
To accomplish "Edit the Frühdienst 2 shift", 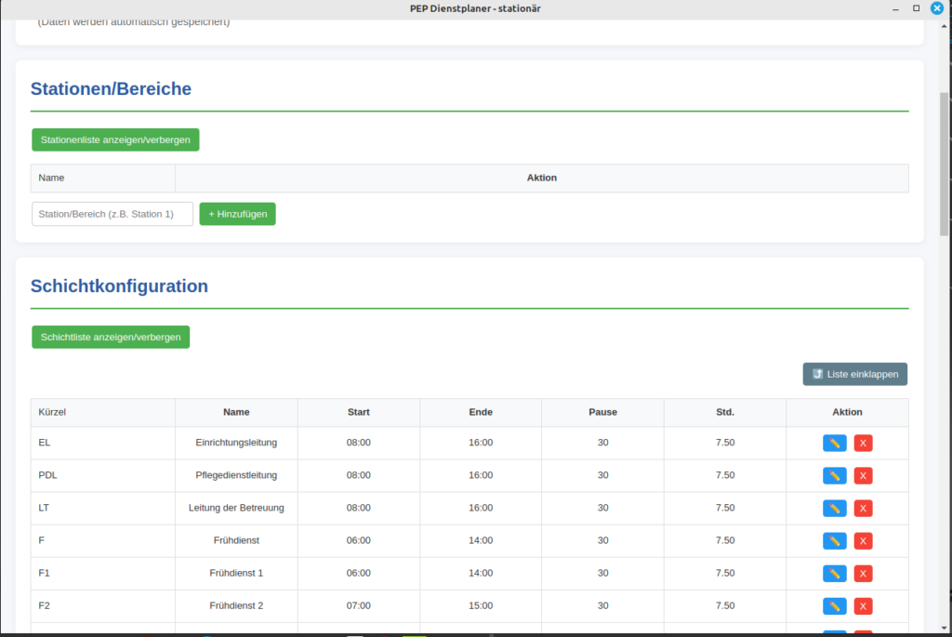I will [834, 605].
